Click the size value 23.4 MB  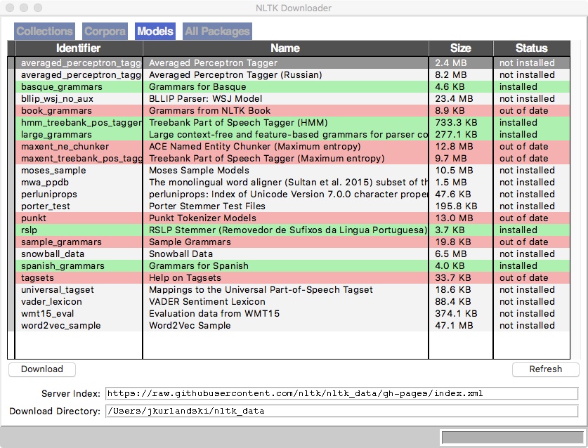454,99
